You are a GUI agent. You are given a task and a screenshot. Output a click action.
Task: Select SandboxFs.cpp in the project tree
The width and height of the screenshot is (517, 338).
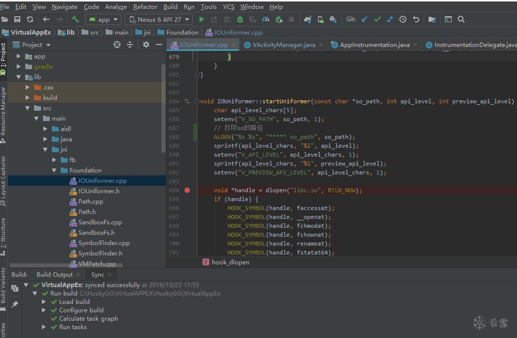tap(100, 222)
